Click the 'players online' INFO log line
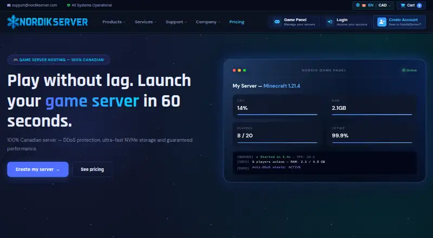Screen dimensions: 433x238 (x=281, y=162)
